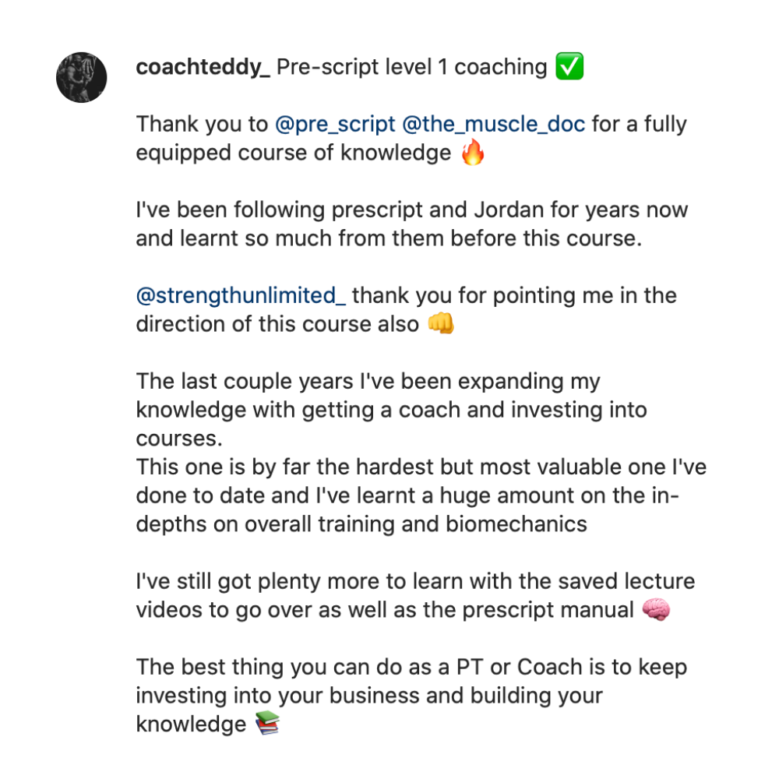
Task: Open the @pre_script mention
Action: 336,125
